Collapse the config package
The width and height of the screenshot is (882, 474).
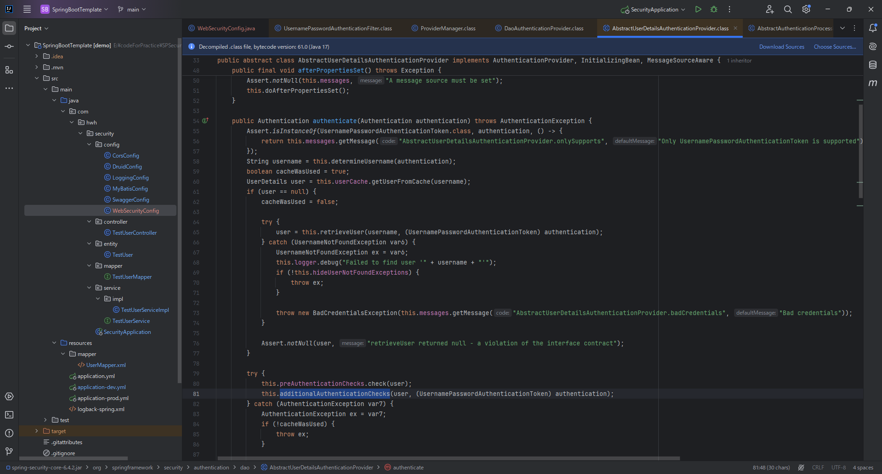tap(89, 145)
